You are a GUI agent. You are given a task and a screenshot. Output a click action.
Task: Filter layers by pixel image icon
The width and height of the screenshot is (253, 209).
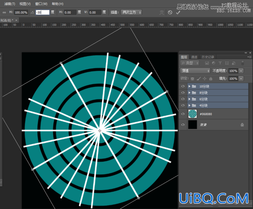coord(207,63)
